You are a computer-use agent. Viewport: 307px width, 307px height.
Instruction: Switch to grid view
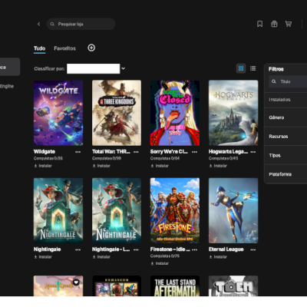click(241, 68)
